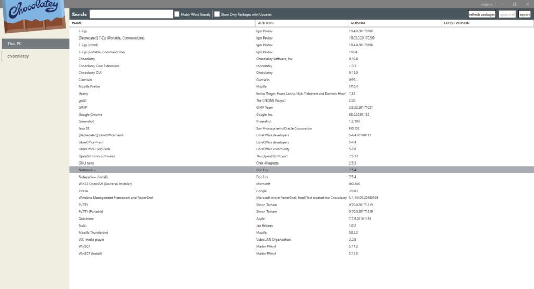534x289 pixels.
Task: Select Sudo package row
Action: [x=302, y=226]
